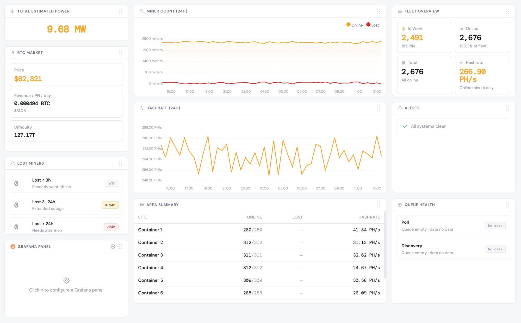Screen dimensions: 521x323
Task: Click the $62,821 price value
Action: [x=28, y=79]
